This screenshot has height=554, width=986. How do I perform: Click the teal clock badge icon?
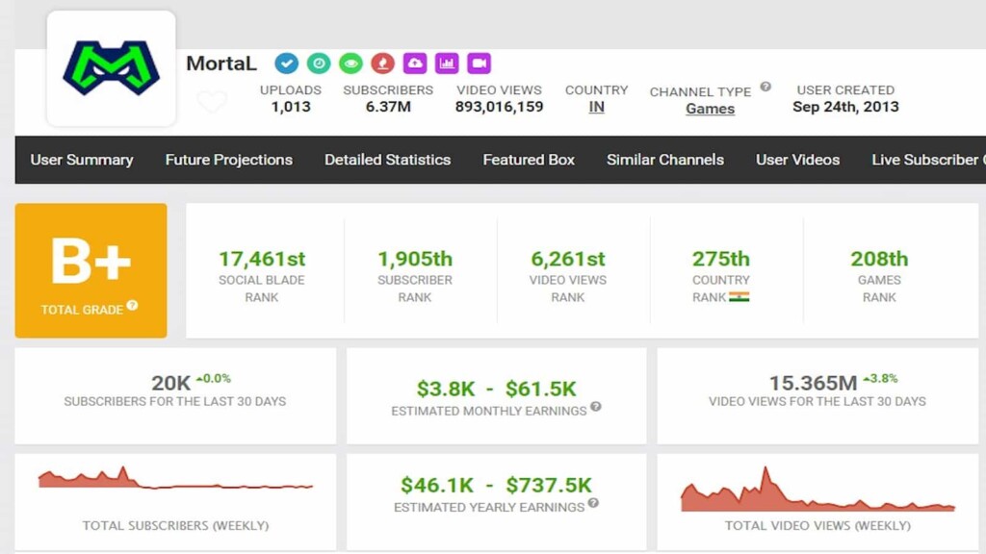(x=319, y=63)
